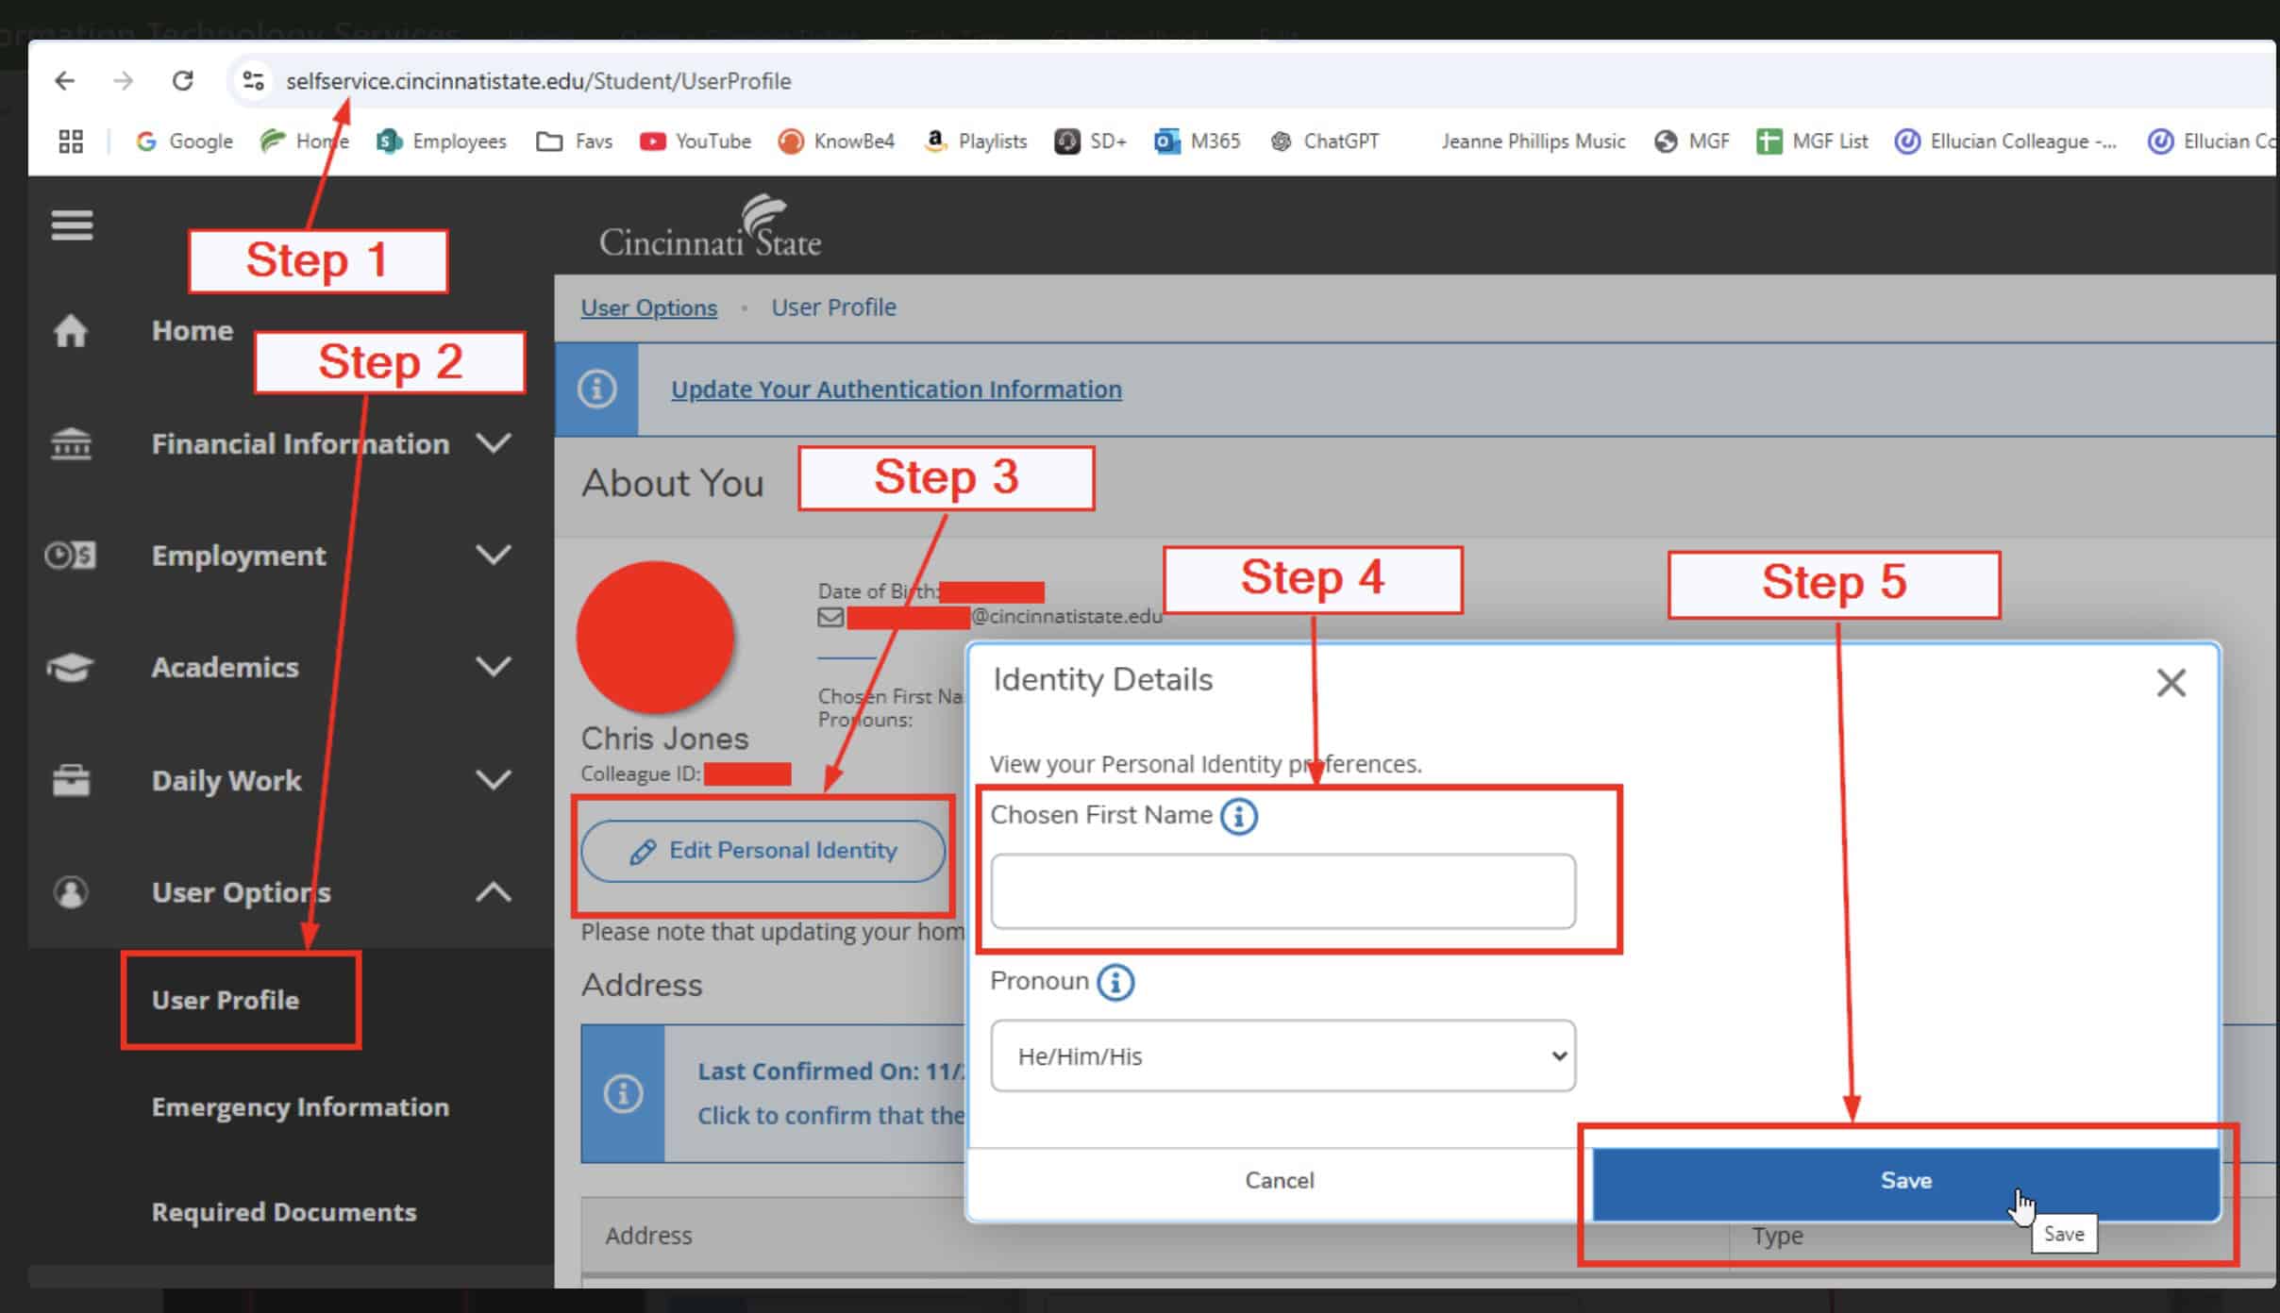Screen dimensions: 2280x1313
Task: Expand the Financial Information menu
Action: point(493,443)
